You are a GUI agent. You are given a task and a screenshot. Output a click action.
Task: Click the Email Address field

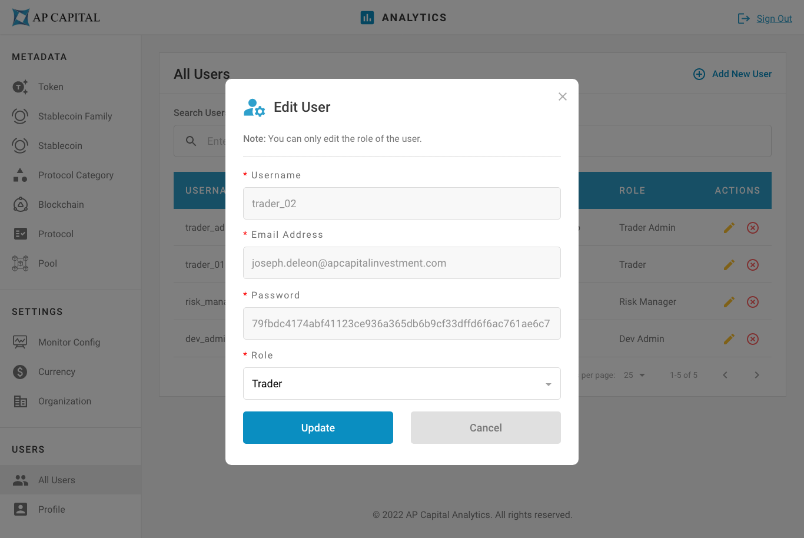pyautogui.click(x=402, y=263)
